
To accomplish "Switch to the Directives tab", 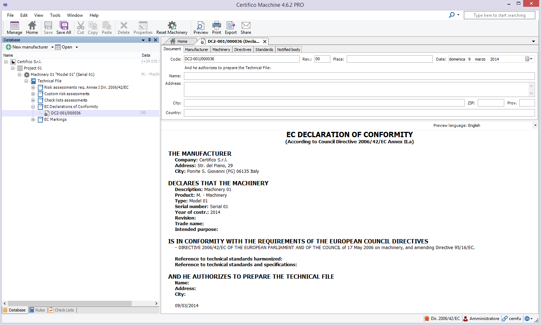I will tap(242, 50).
